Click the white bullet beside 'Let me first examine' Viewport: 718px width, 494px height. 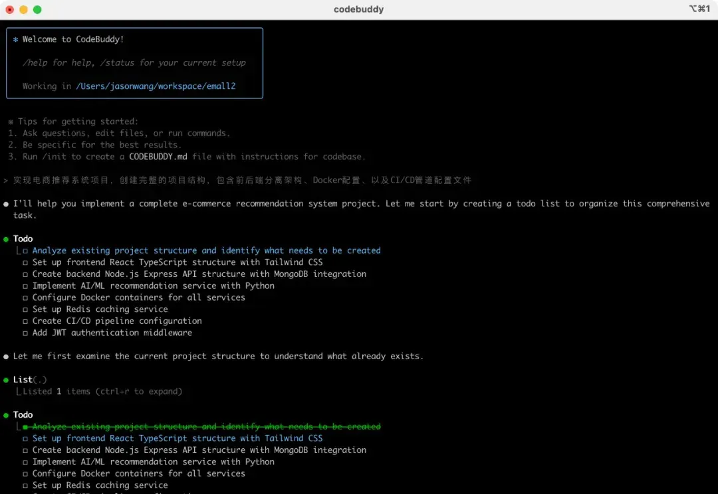coord(6,357)
